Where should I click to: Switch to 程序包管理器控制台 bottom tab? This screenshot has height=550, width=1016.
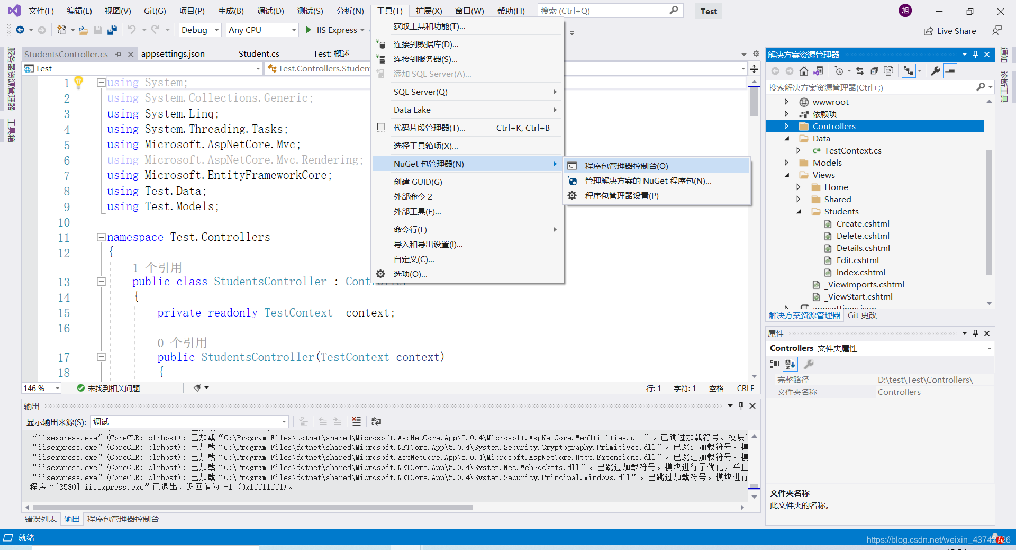[123, 519]
